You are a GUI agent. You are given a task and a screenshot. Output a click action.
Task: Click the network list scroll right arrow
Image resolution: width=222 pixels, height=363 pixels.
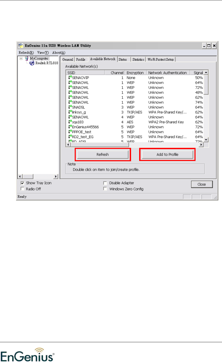pos(202,145)
